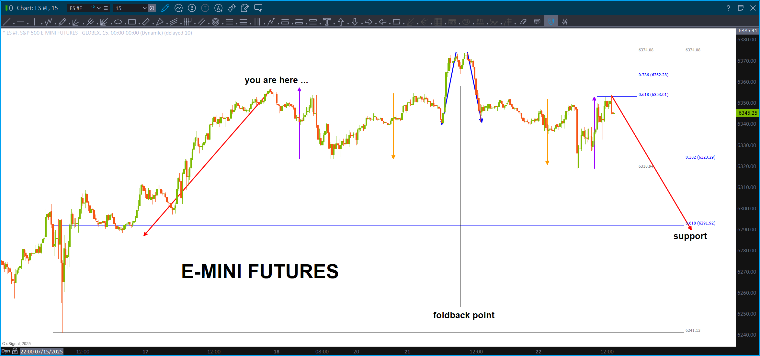Open the speech bubble comment icon in title bar
The height and width of the screenshot is (356, 760).
point(258,8)
